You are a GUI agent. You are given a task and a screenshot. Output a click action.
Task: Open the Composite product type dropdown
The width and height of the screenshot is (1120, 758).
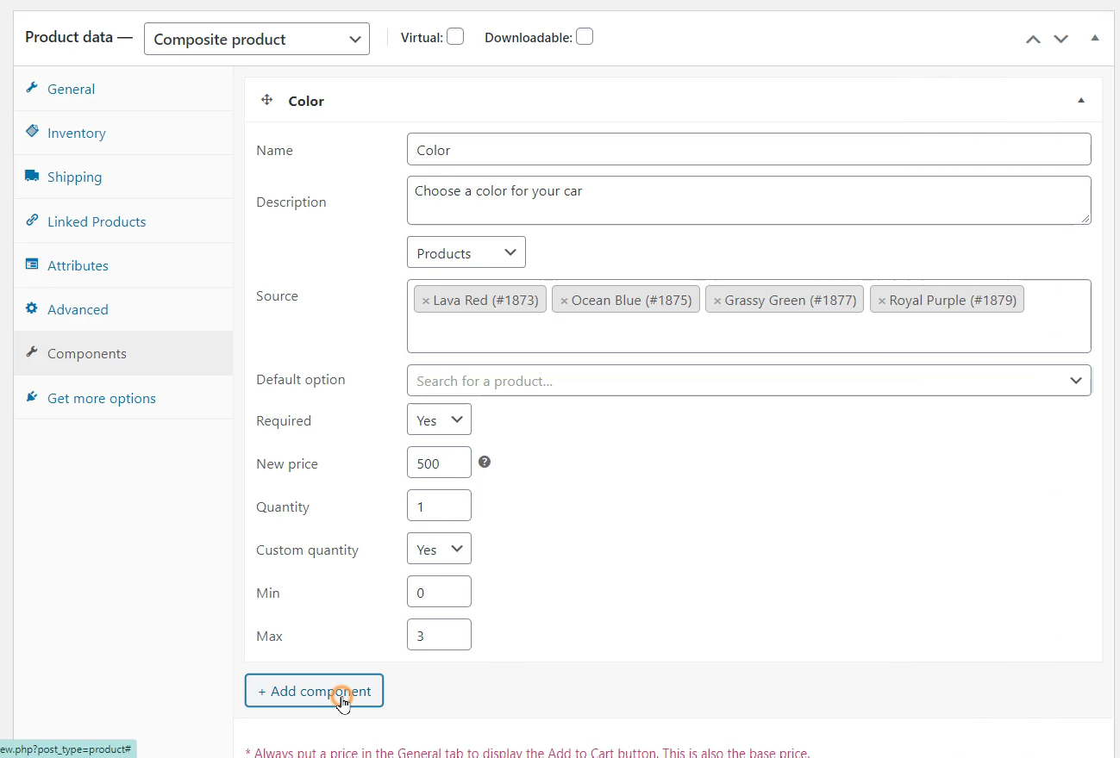[x=257, y=39]
